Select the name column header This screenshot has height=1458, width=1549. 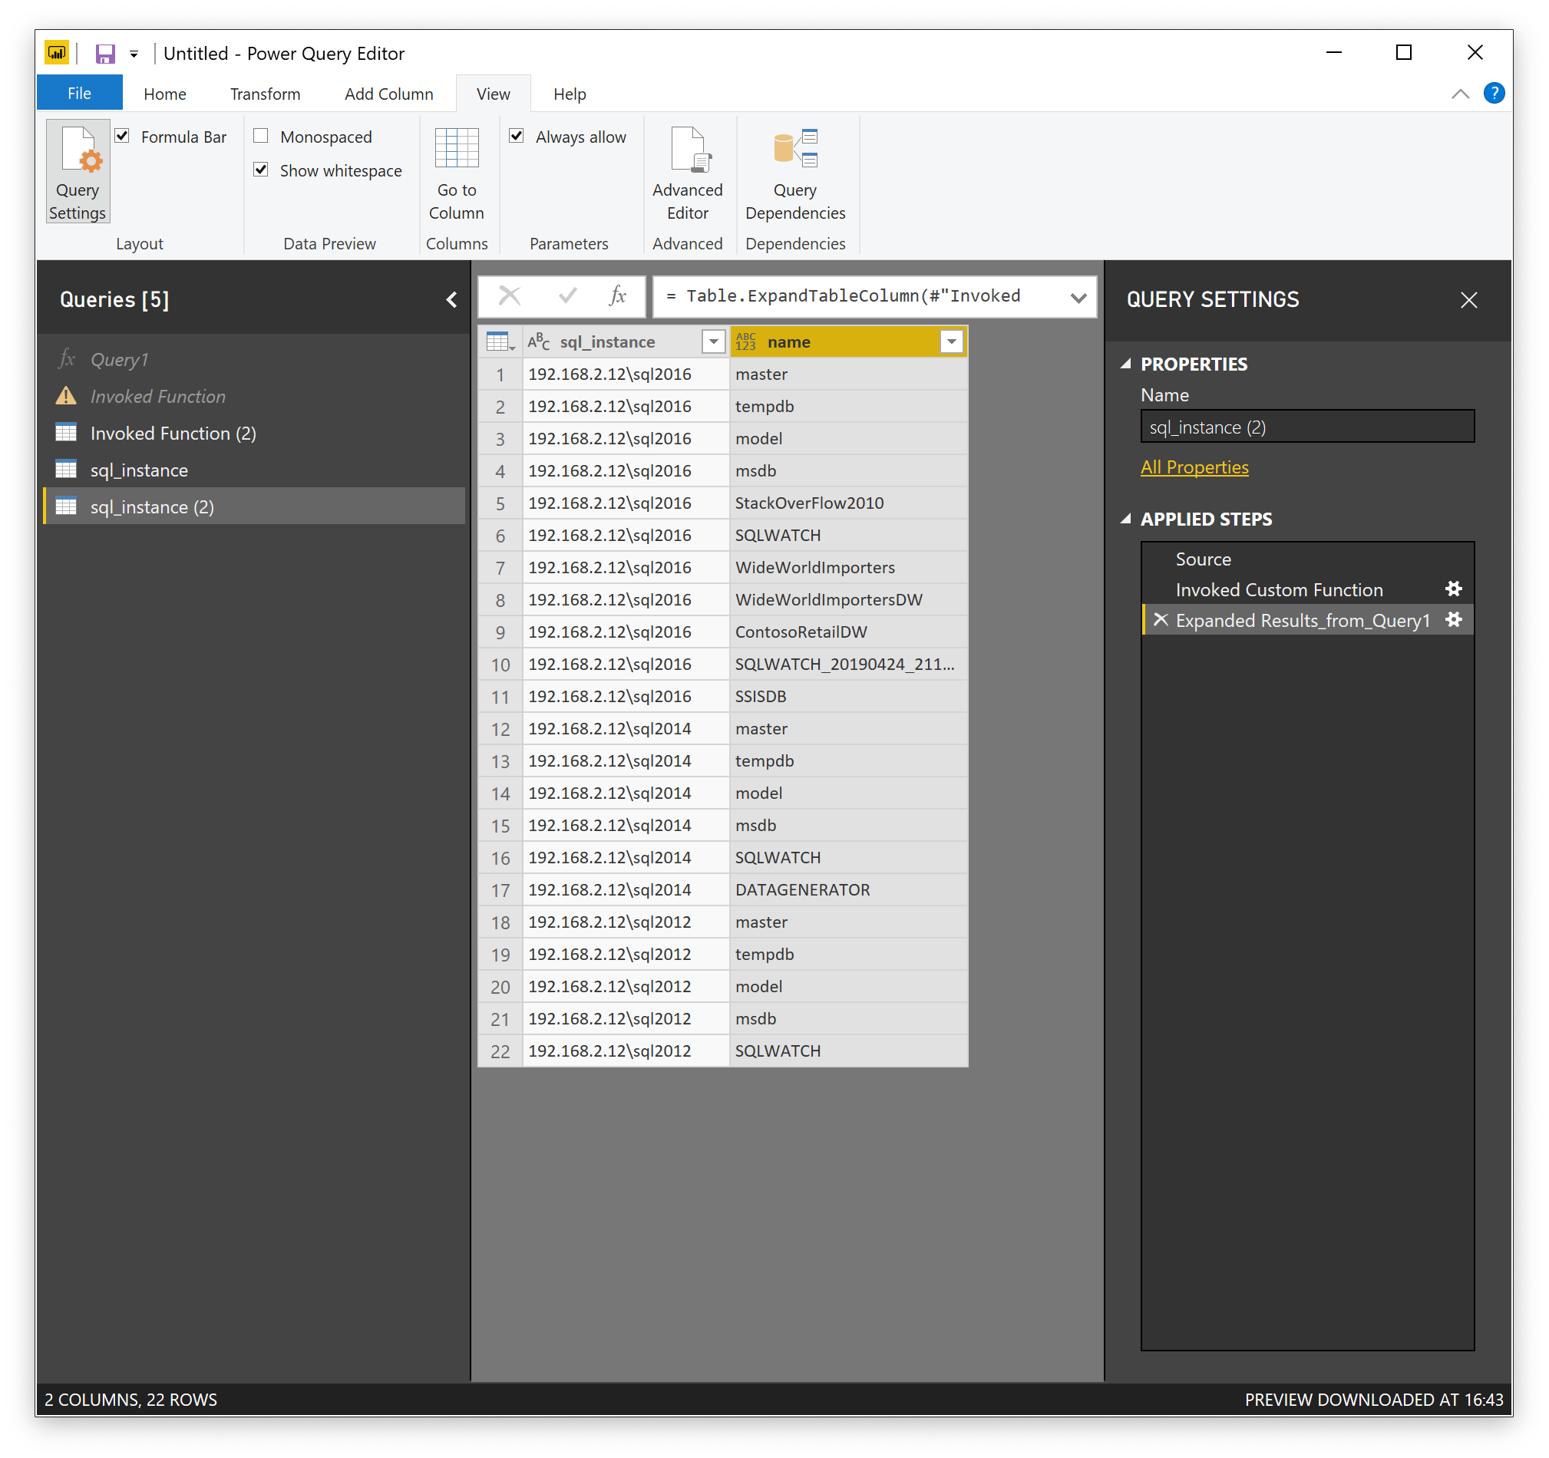point(847,342)
